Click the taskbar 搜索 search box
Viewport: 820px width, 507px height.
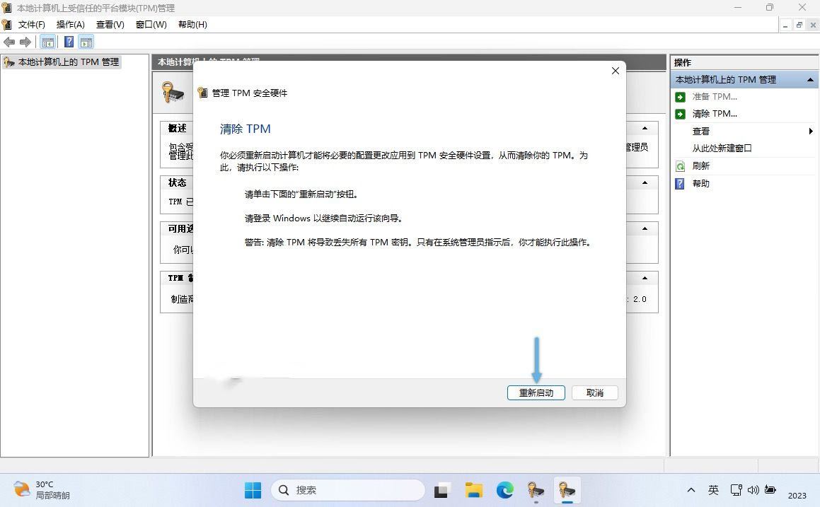348,490
